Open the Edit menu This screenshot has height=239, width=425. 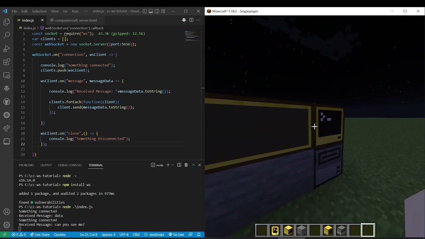[25, 11]
